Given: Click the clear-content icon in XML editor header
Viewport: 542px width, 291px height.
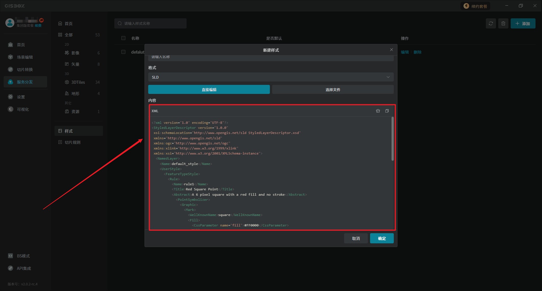Looking at the screenshot, I should pyautogui.click(x=378, y=111).
